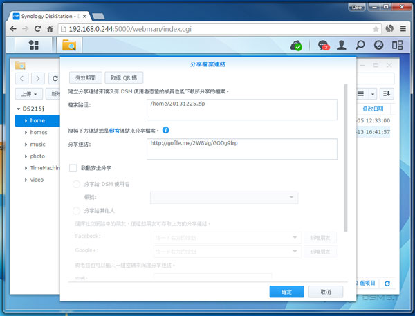Click the 取得 QR 碼 tab button
The image size is (415, 316).
[x=126, y=78]
